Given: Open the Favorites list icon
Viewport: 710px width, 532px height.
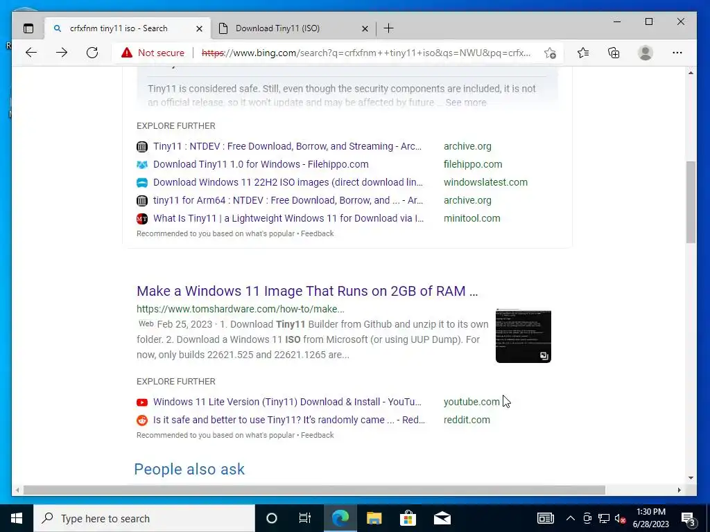Looking at the screenshot, I should pos(583,53).
